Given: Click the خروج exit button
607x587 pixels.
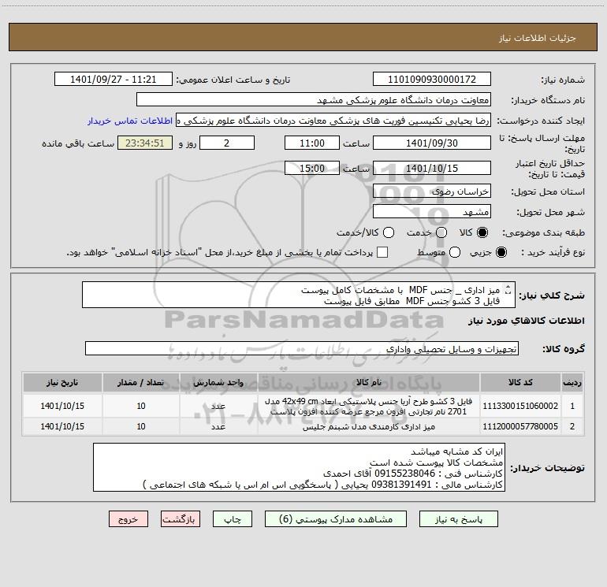Looking at the screenshot, I should (x=128, y=519).
